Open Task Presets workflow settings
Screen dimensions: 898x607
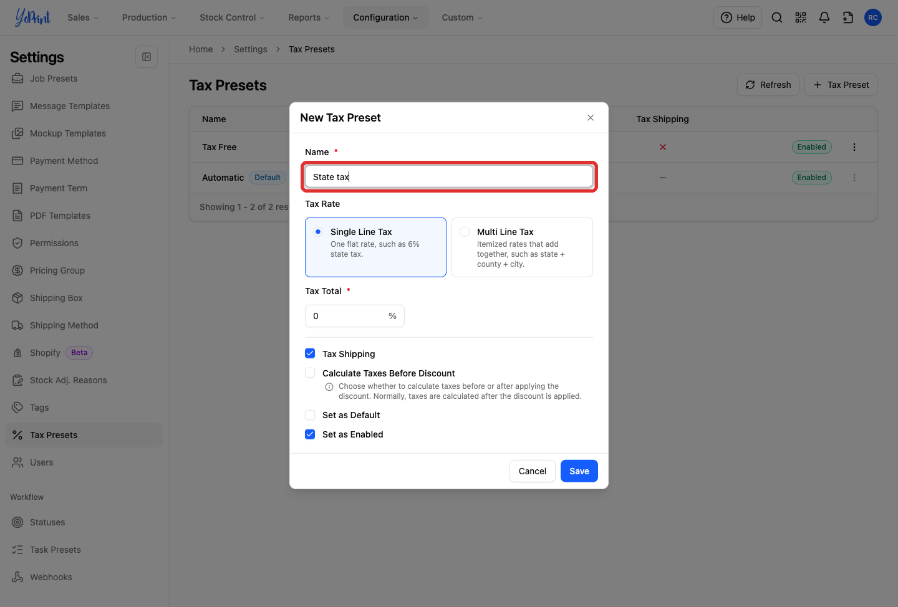pos(84,550)
